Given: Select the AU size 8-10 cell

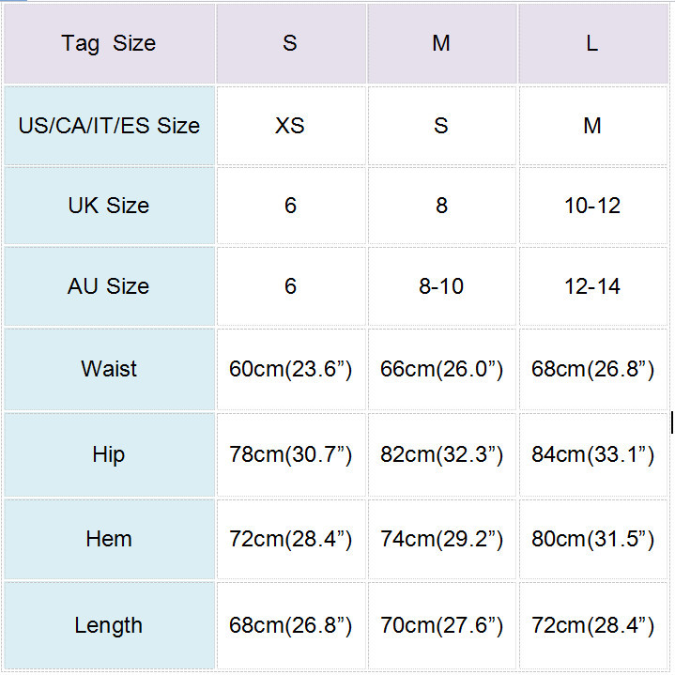Looking at the screenshot, I should [441, 286].
